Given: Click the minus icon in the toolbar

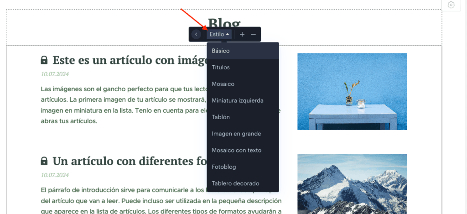Looking at the screenshot, I should 254,34.
